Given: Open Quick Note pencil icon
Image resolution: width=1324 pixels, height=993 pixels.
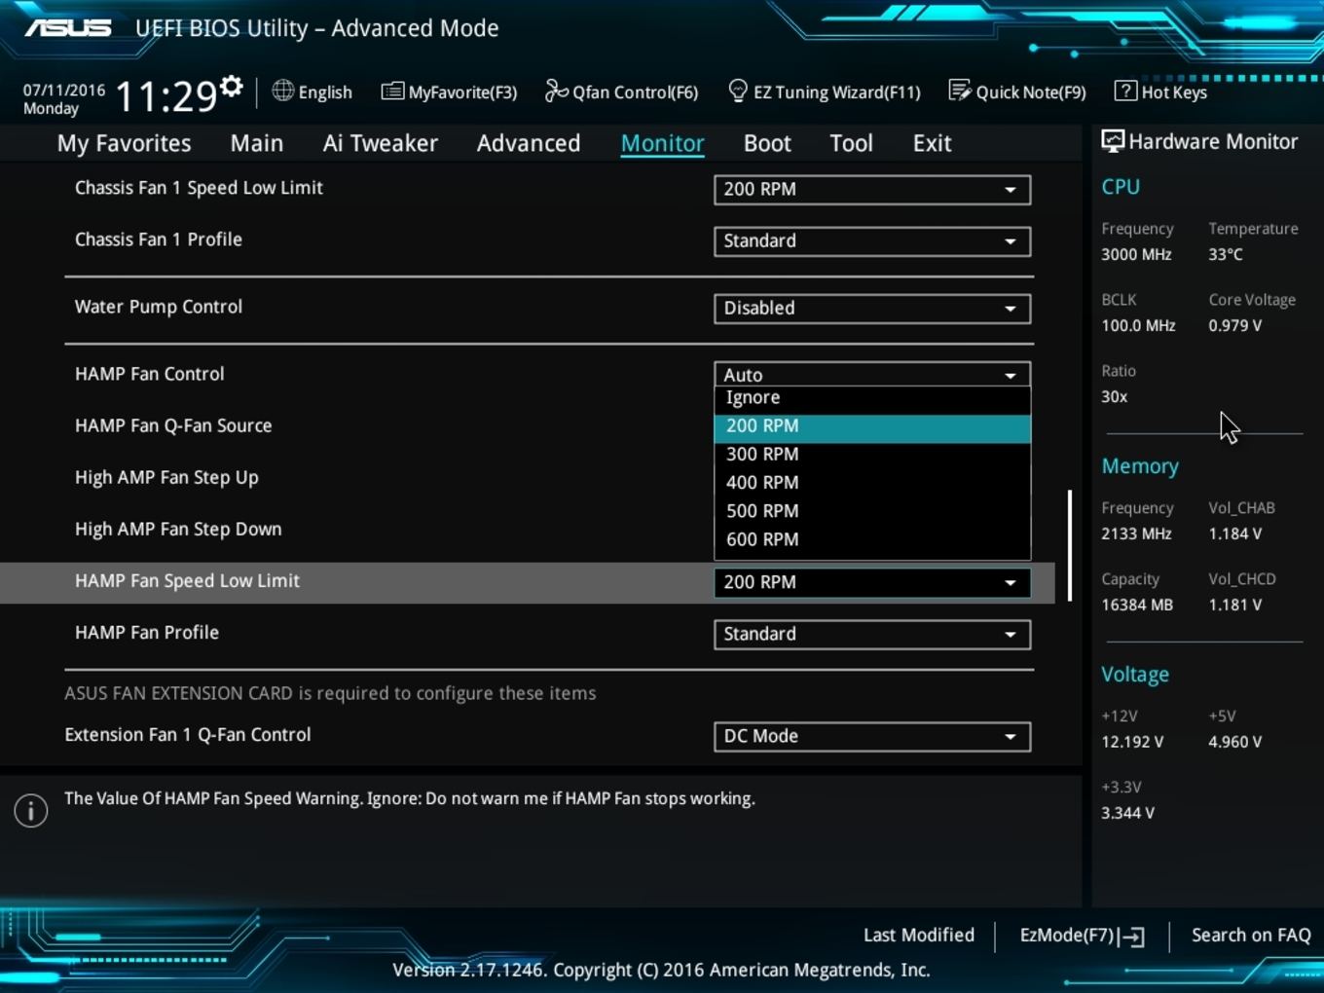Looking at the screenshot, I should pos(959,91).
